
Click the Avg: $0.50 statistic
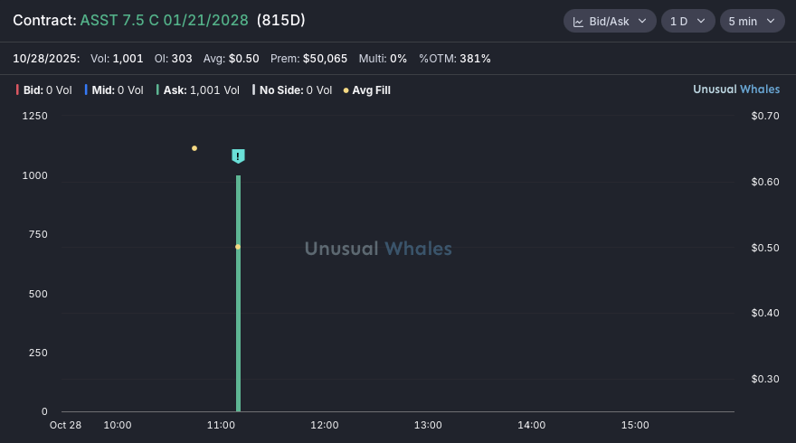tap(231, 59)
